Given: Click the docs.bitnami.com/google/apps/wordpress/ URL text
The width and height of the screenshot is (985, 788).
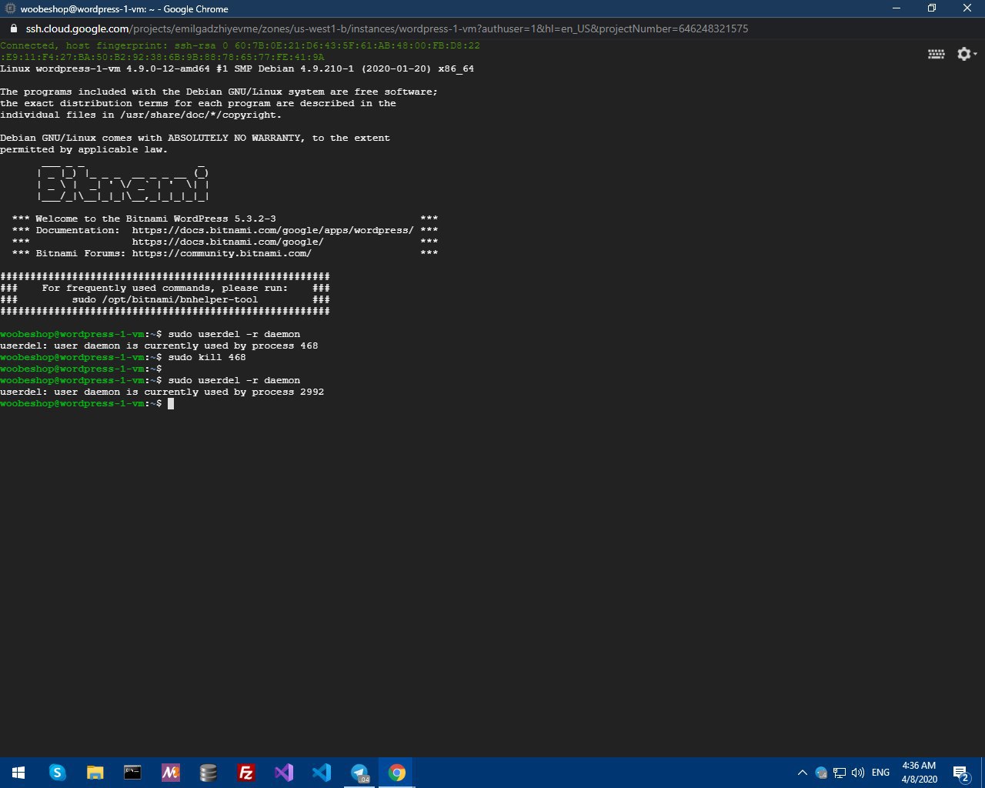Looking at the screenshot, I should click(272, 230).
